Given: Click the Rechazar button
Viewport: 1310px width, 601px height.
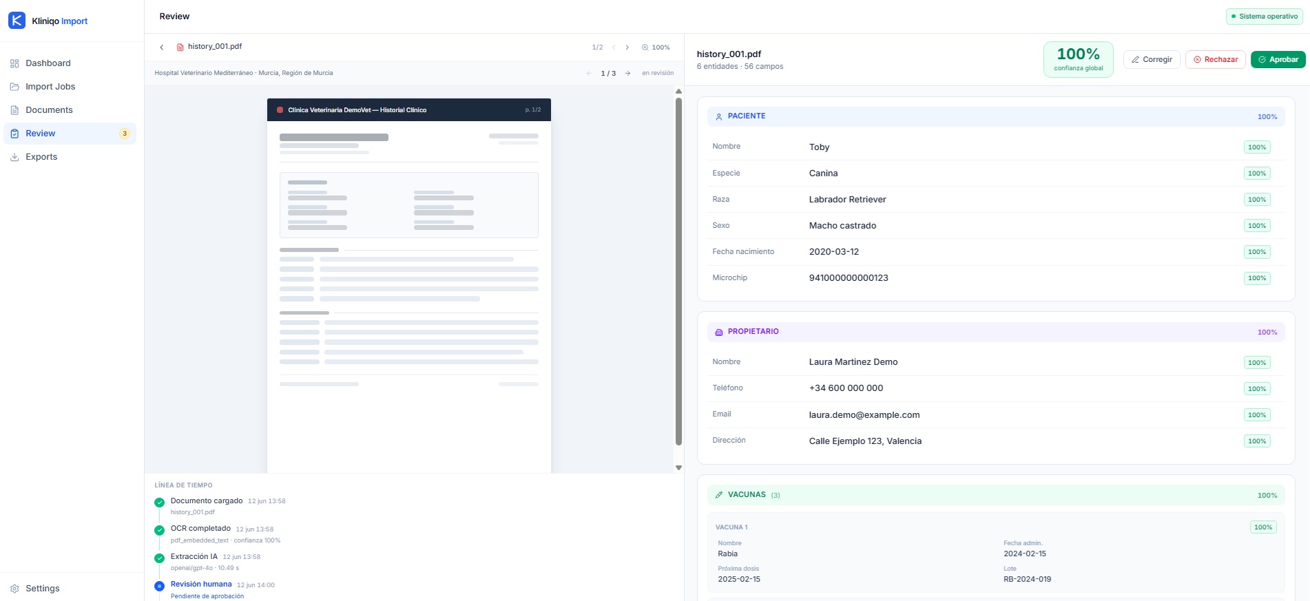Looking at the screenshot, I should [1216, 60].
